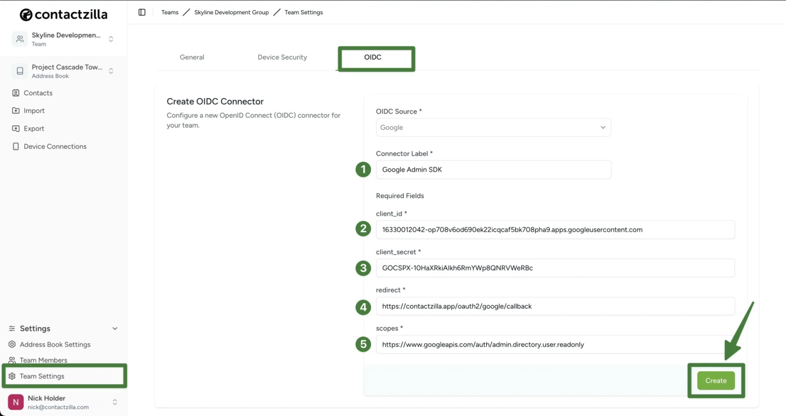Go to Teams breadcrumb
Viewport: 786px width, 416px height.
[x=170, y=12]
